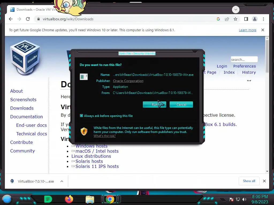This screenshot has width=274, height=205.
Task: Launch Firefox from the taskbar
Action: [69, 199]
